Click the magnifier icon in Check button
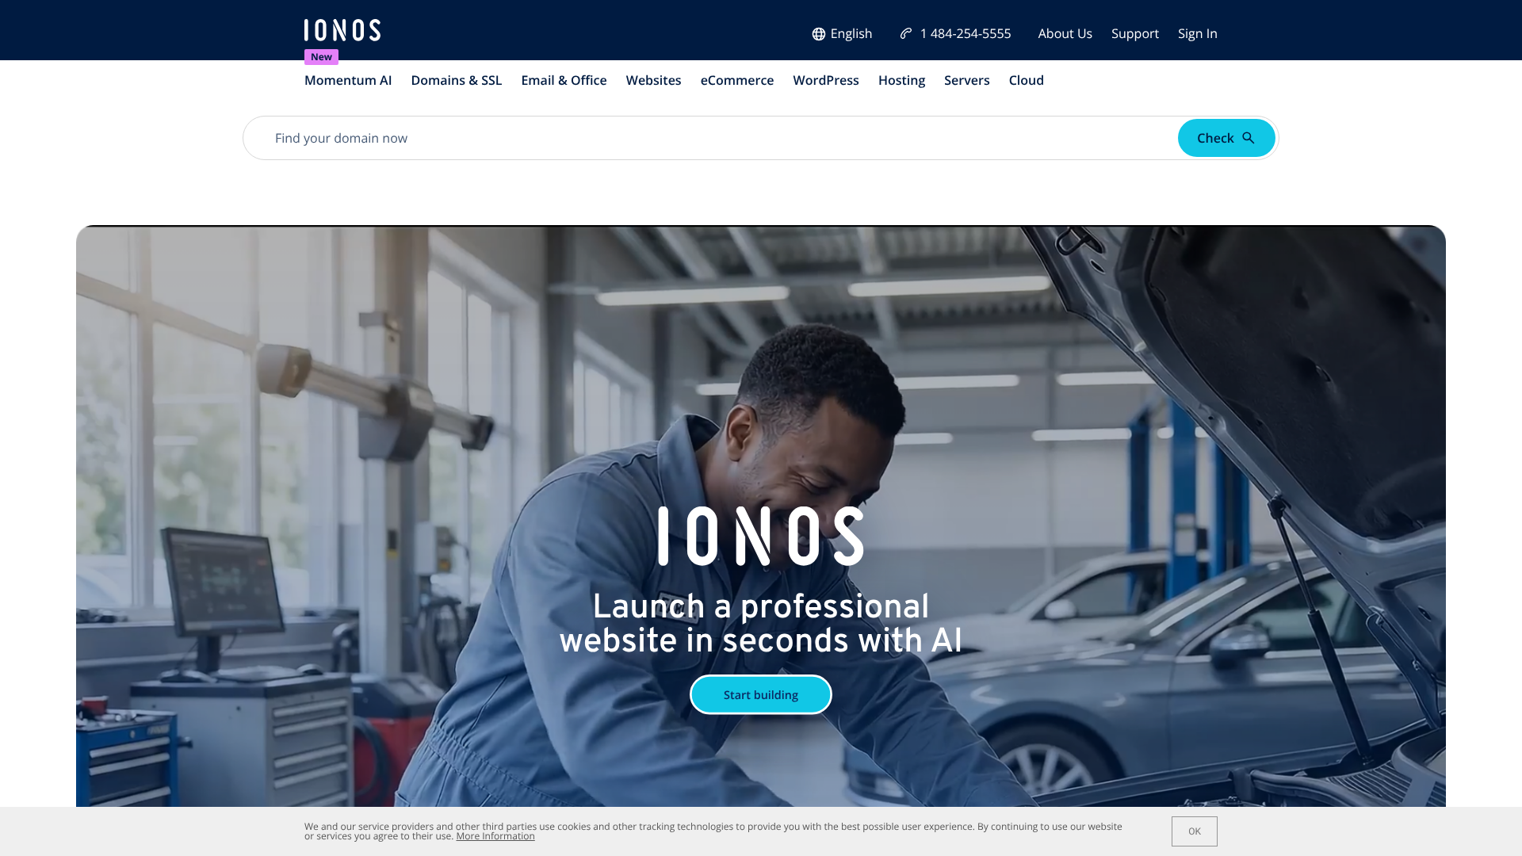 tap(1249, 138)
